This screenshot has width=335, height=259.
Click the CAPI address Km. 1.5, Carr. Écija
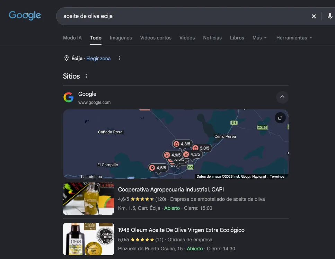pyautogui.click(x=139, y=208)
